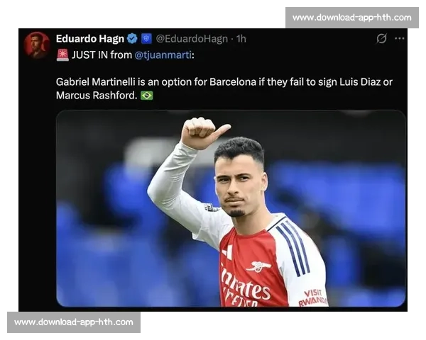Open the bottom-left download-app-hth.com watermark
426x340 pixels.
(x=74, y=322)
